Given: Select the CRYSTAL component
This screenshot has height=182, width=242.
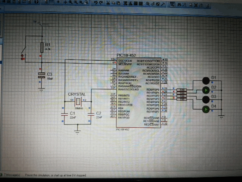Looking at the screenshot, I should tap(78, 101).
